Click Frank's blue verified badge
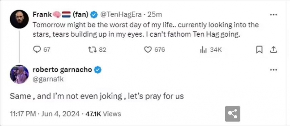The width and height of the screenshot is (290, 126). tap(94, 15)
